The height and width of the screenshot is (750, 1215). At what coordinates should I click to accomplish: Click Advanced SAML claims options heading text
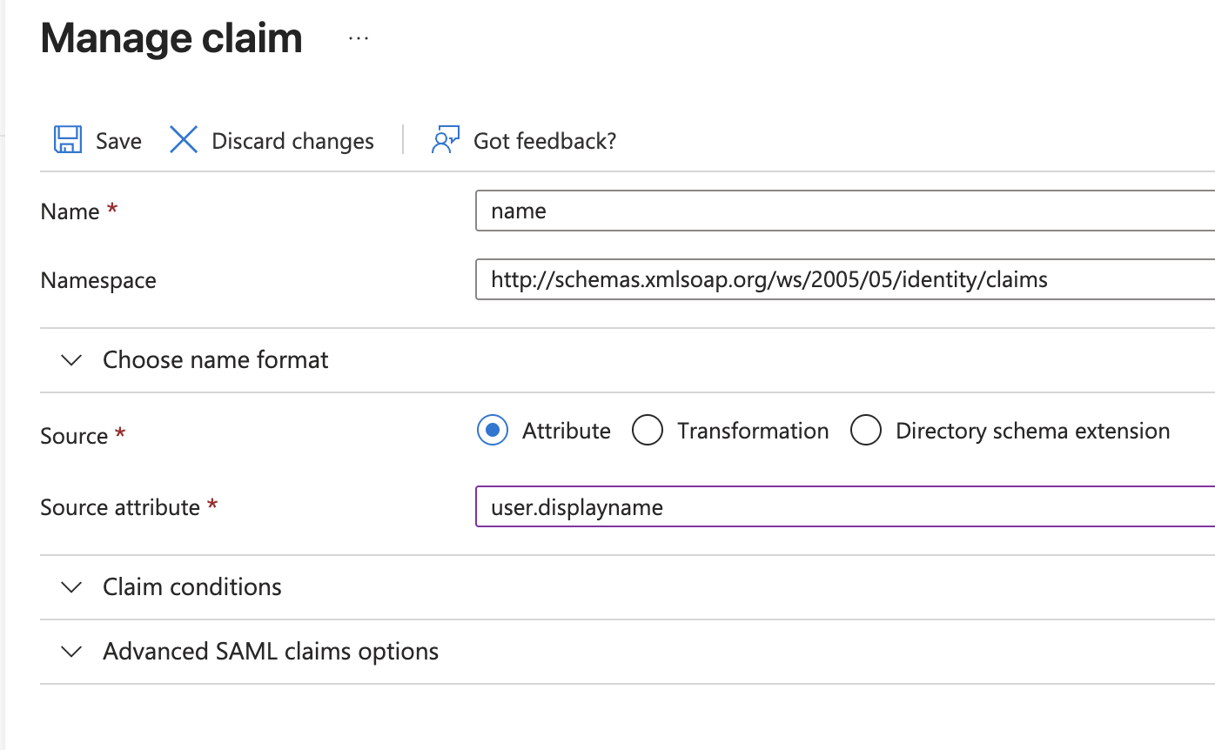(x=270, y=652)
